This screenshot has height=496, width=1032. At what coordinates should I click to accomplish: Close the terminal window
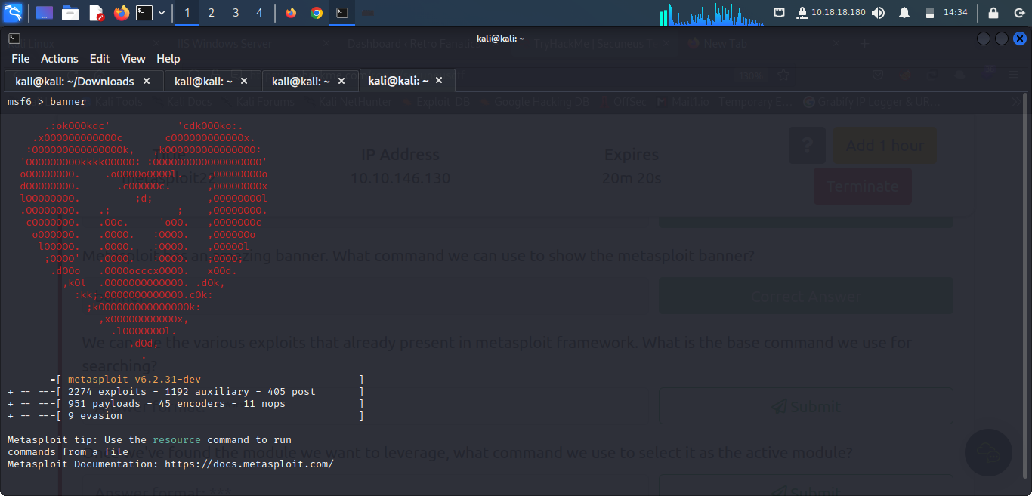1020,39
